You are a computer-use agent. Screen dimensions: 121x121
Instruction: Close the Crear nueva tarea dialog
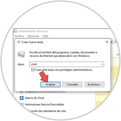107,42
